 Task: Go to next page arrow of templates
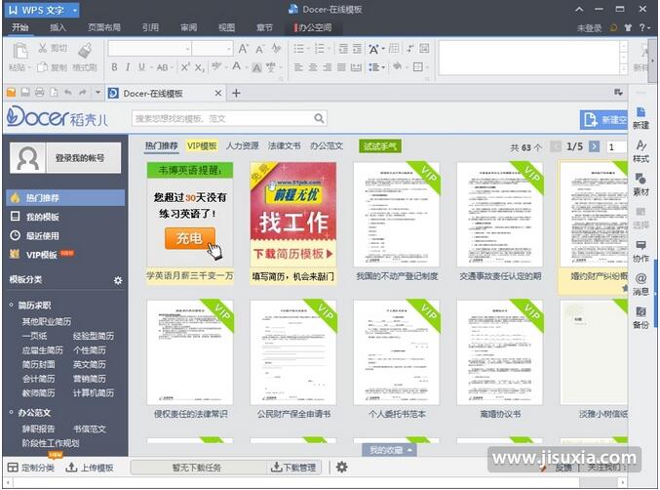click(594, 146)
